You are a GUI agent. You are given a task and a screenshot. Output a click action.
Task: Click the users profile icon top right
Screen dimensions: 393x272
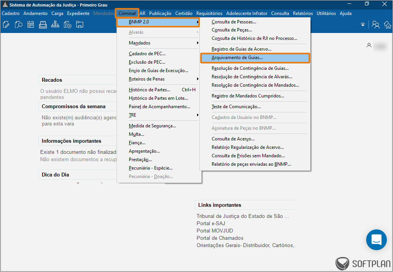click(375, 25)
